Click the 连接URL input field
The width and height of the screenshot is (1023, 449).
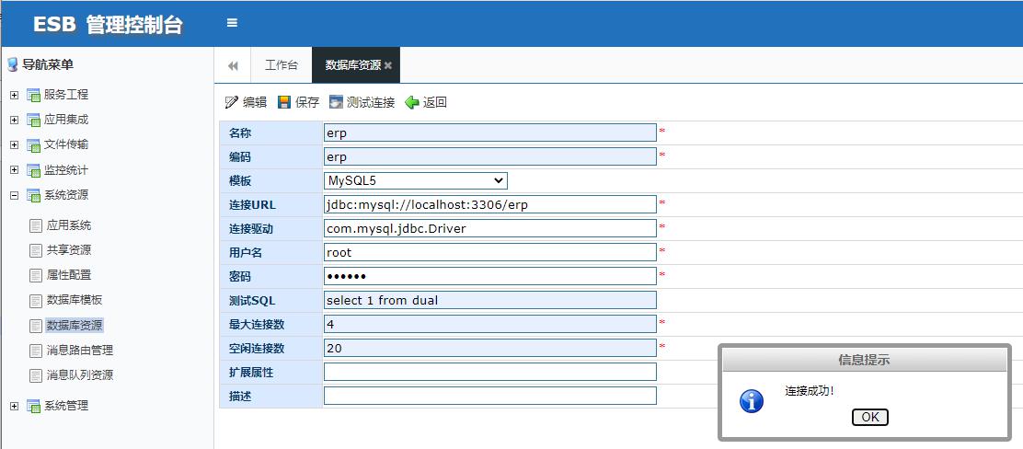(x=490, y=204)
